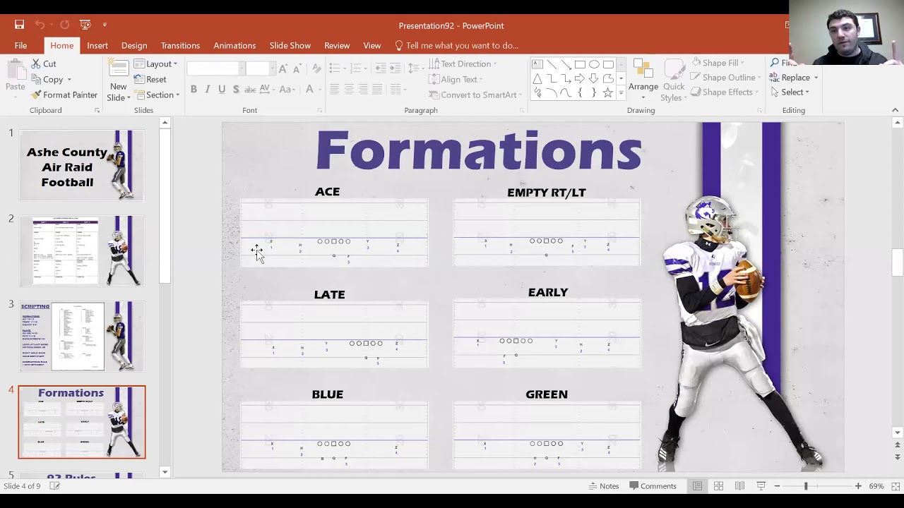
Task: Reset the slide layout
Action: 150,79
